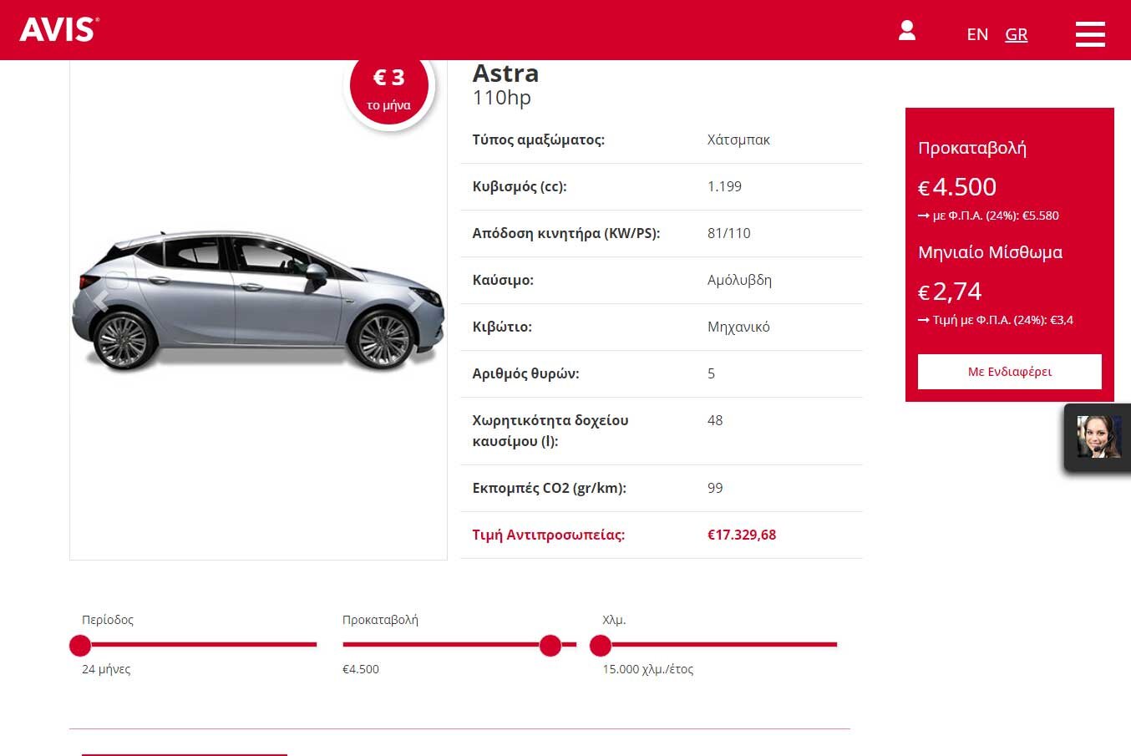Viewport: 1131px width, 756px height.
Task: Click the silver Astra car image
Action: (259, 301)
